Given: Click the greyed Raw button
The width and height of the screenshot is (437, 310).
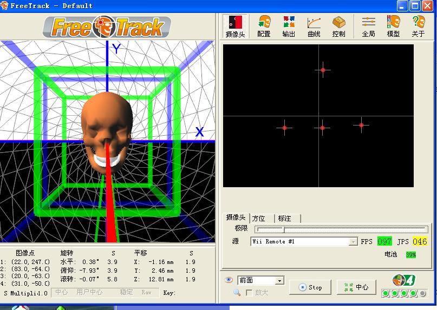Looking at the screenshot, I should 146,292.
